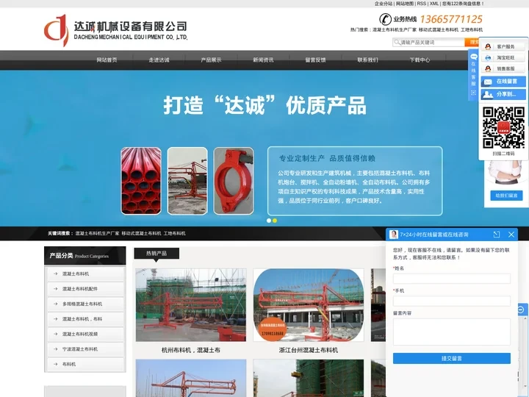The image size is (529, 397).
Task: Select the second yellow banner slide dot
Action: 275,221
